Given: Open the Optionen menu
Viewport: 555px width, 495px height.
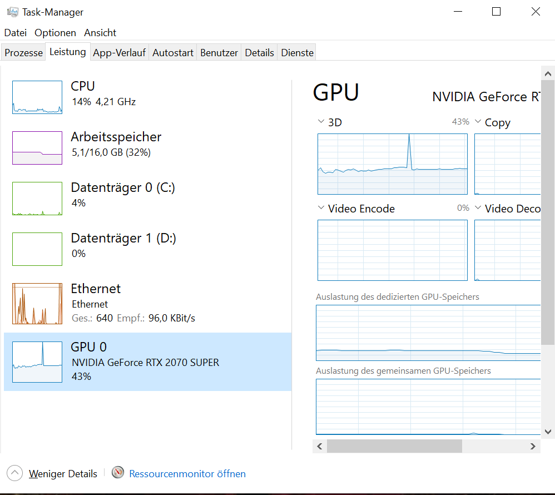Looking at the screenshot, I should coord(56,33).
